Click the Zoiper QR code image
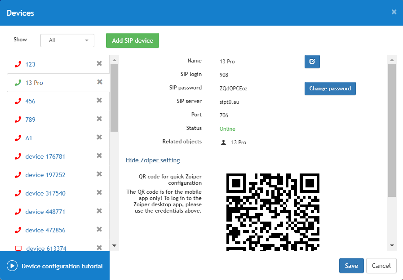The width and height of the screenshot is (403, 280). (x=273, y=212)
